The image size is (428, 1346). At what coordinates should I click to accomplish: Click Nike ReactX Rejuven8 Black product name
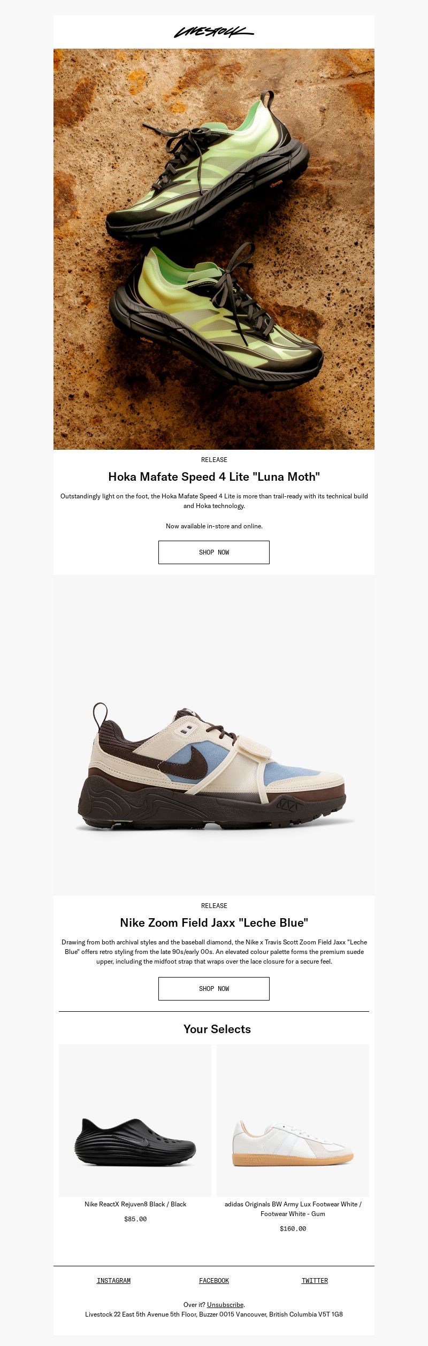click(135, 1204)
